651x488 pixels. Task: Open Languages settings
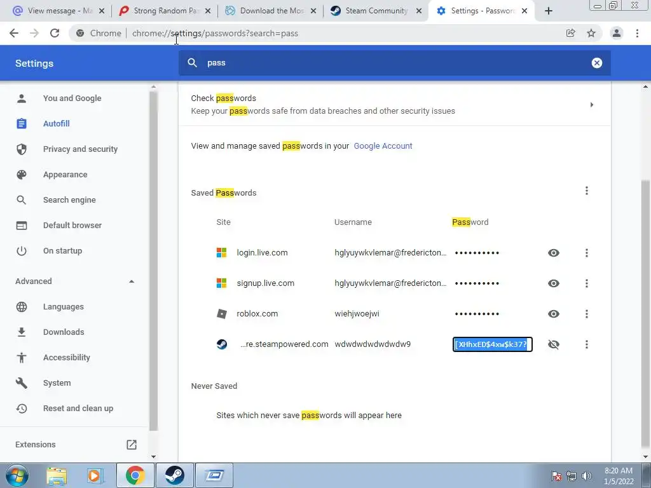(x=64, y=307)
